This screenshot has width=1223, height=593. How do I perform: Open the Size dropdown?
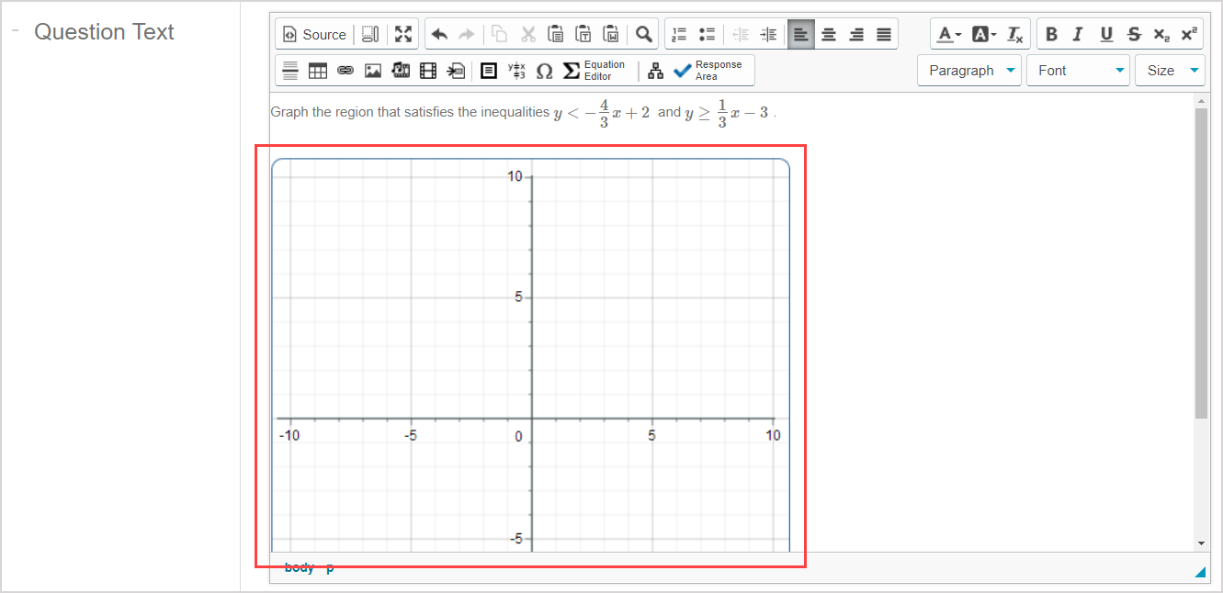pos(1170,70)
